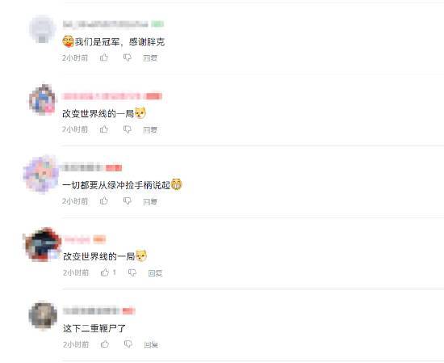Reply to the first '改变世界线的一局' comment

(x=150, y=130)
